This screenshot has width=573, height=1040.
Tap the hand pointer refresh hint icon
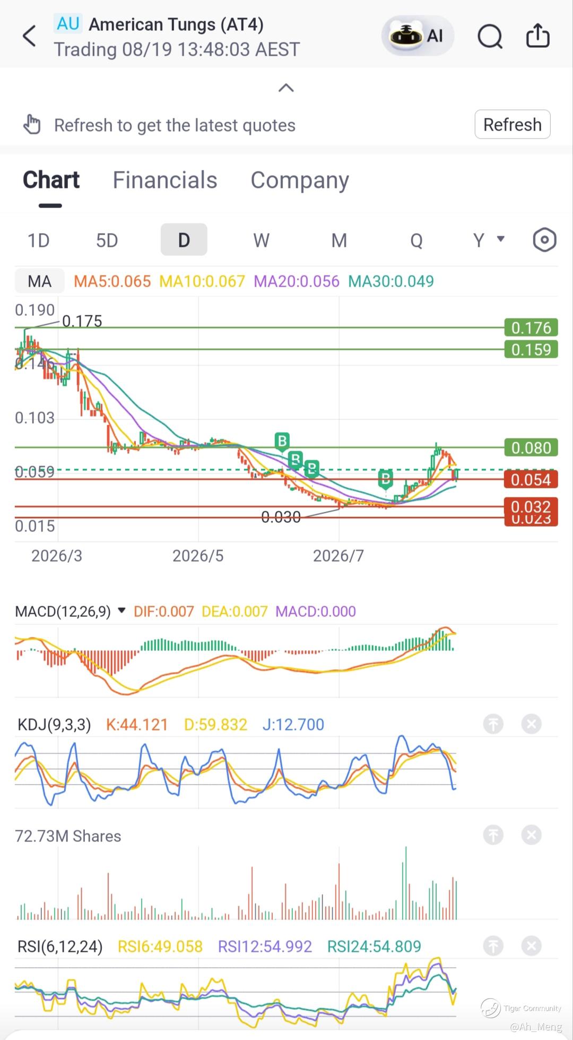32,125
